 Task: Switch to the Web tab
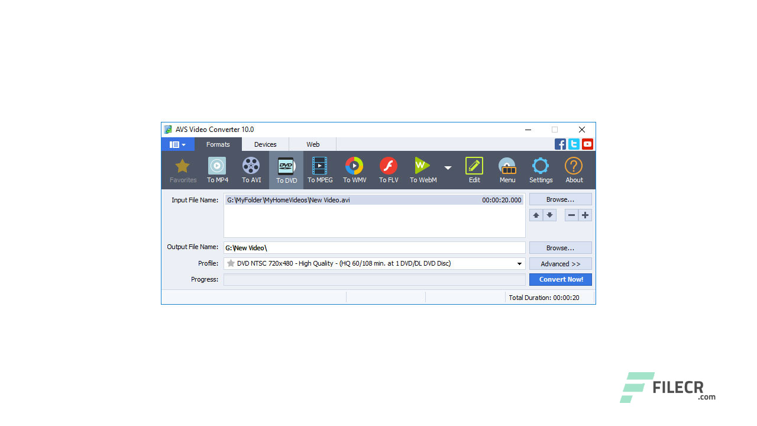[x=313, y=144]
